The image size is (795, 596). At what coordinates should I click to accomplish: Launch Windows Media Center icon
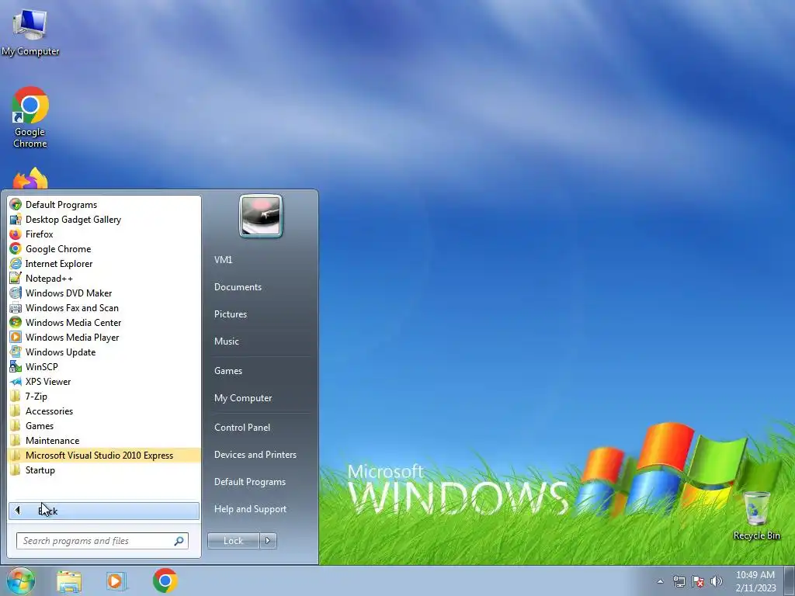(x=16, y=322)
